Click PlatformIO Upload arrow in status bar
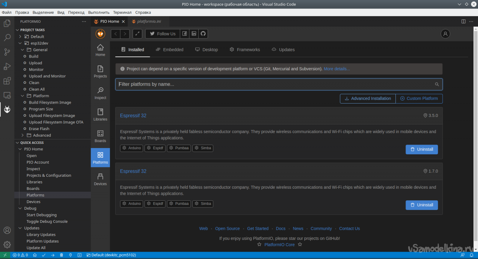 pos(53,255)
